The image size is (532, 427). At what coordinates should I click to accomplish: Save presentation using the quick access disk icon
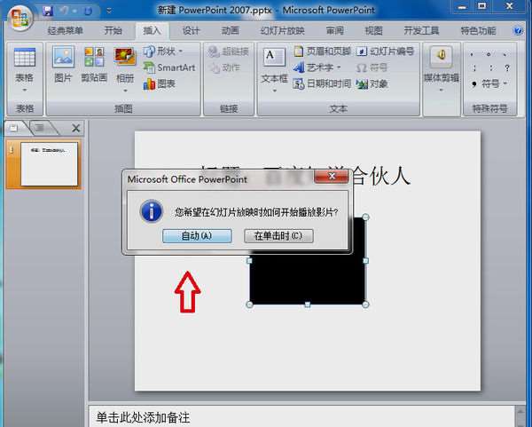(48, 12)
